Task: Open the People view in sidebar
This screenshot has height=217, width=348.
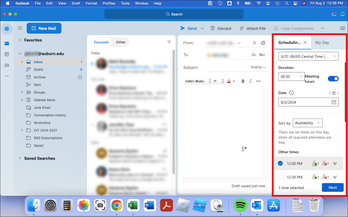Action: [x=7, y=65]
